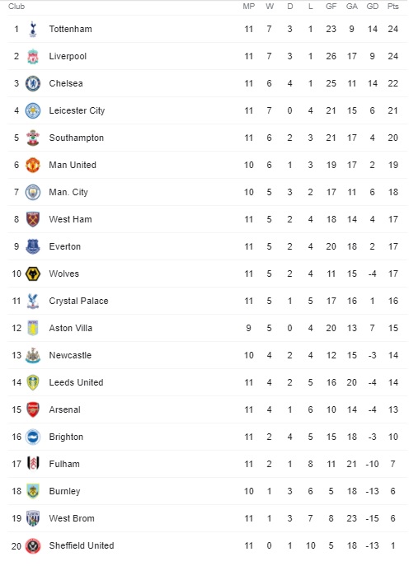Click the Tottenham club crest icon
Viewport: 409px width, 566px height.
pyautogui.click(x=33, y=29)
